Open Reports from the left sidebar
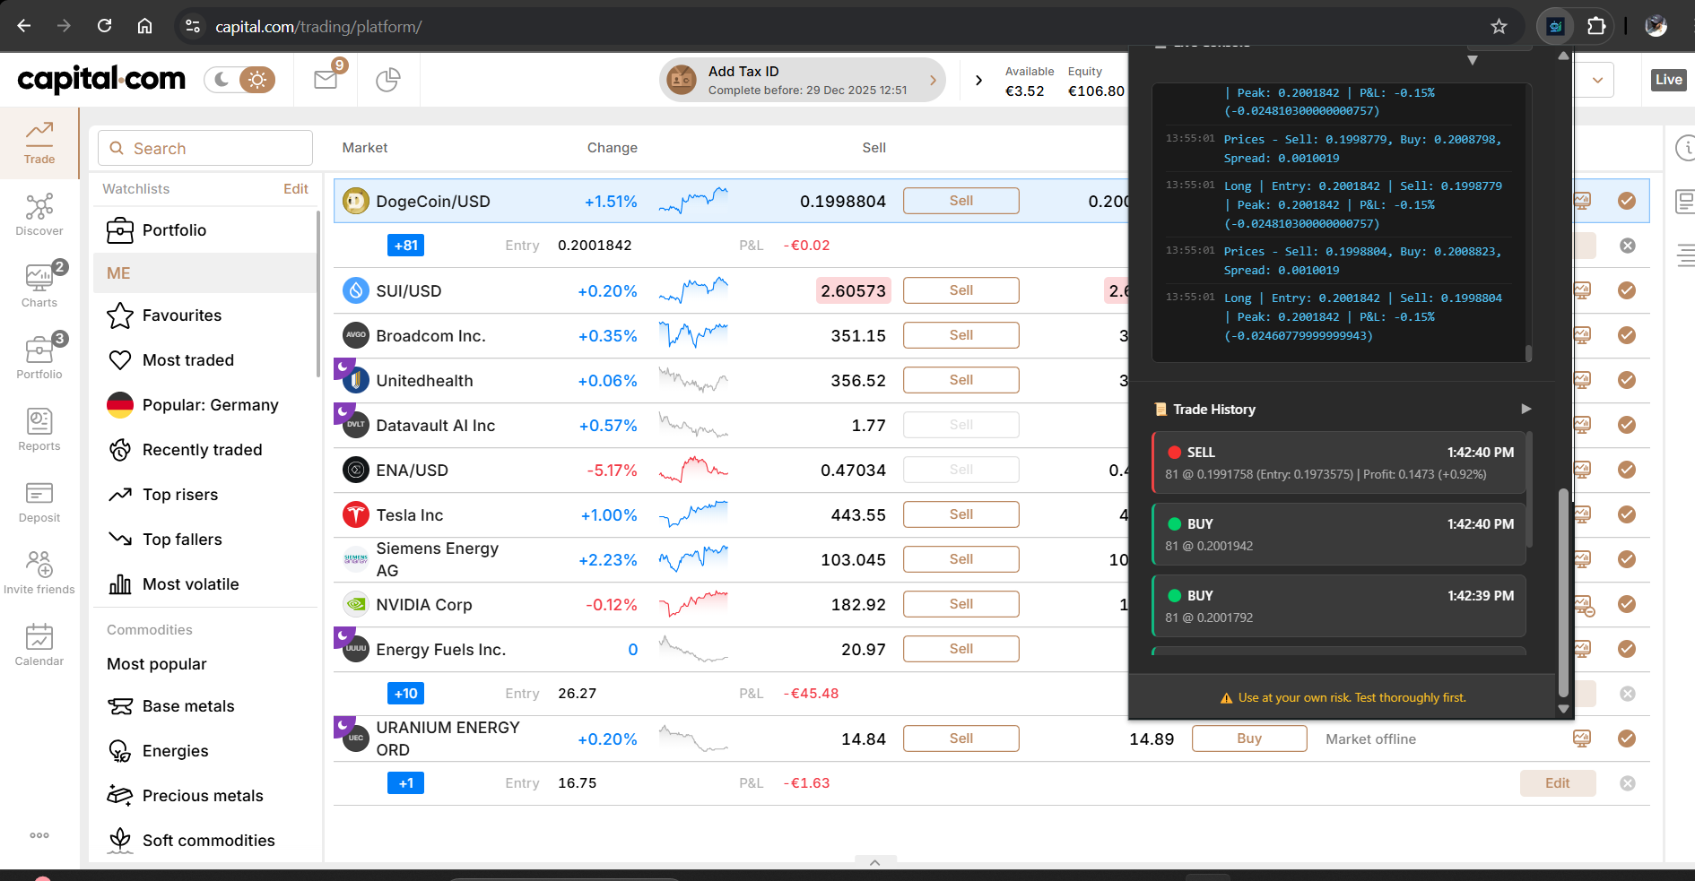 click(39, 430)
